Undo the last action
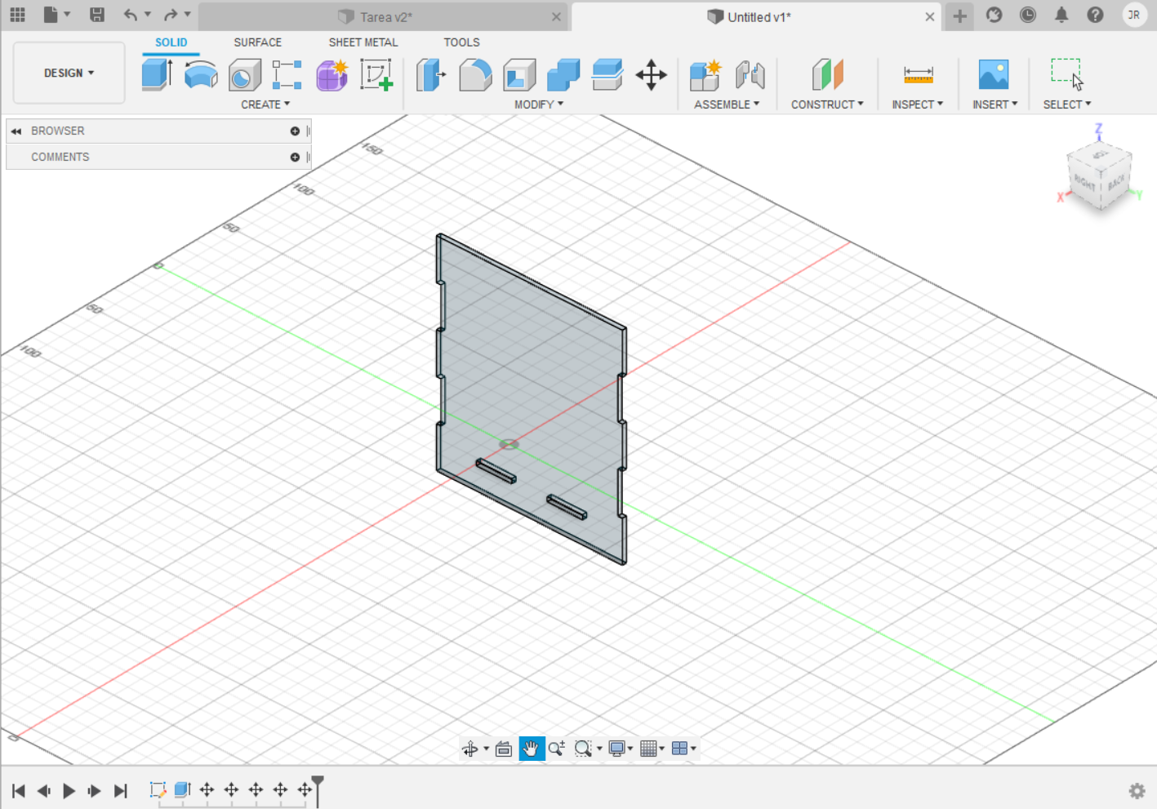1157x809 pixels. pyautogui.click(x=131, y=15)
